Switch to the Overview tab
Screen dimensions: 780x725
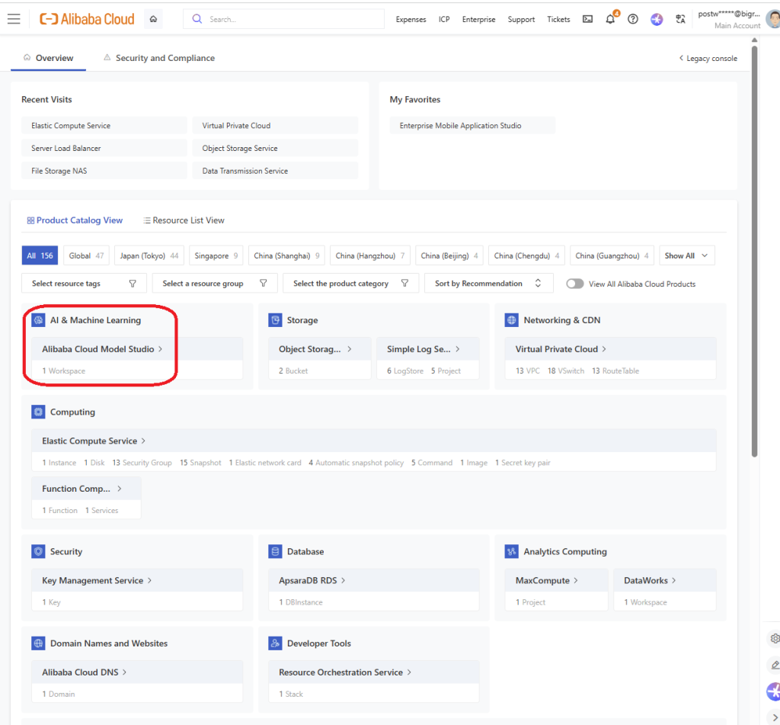[48, 58]
